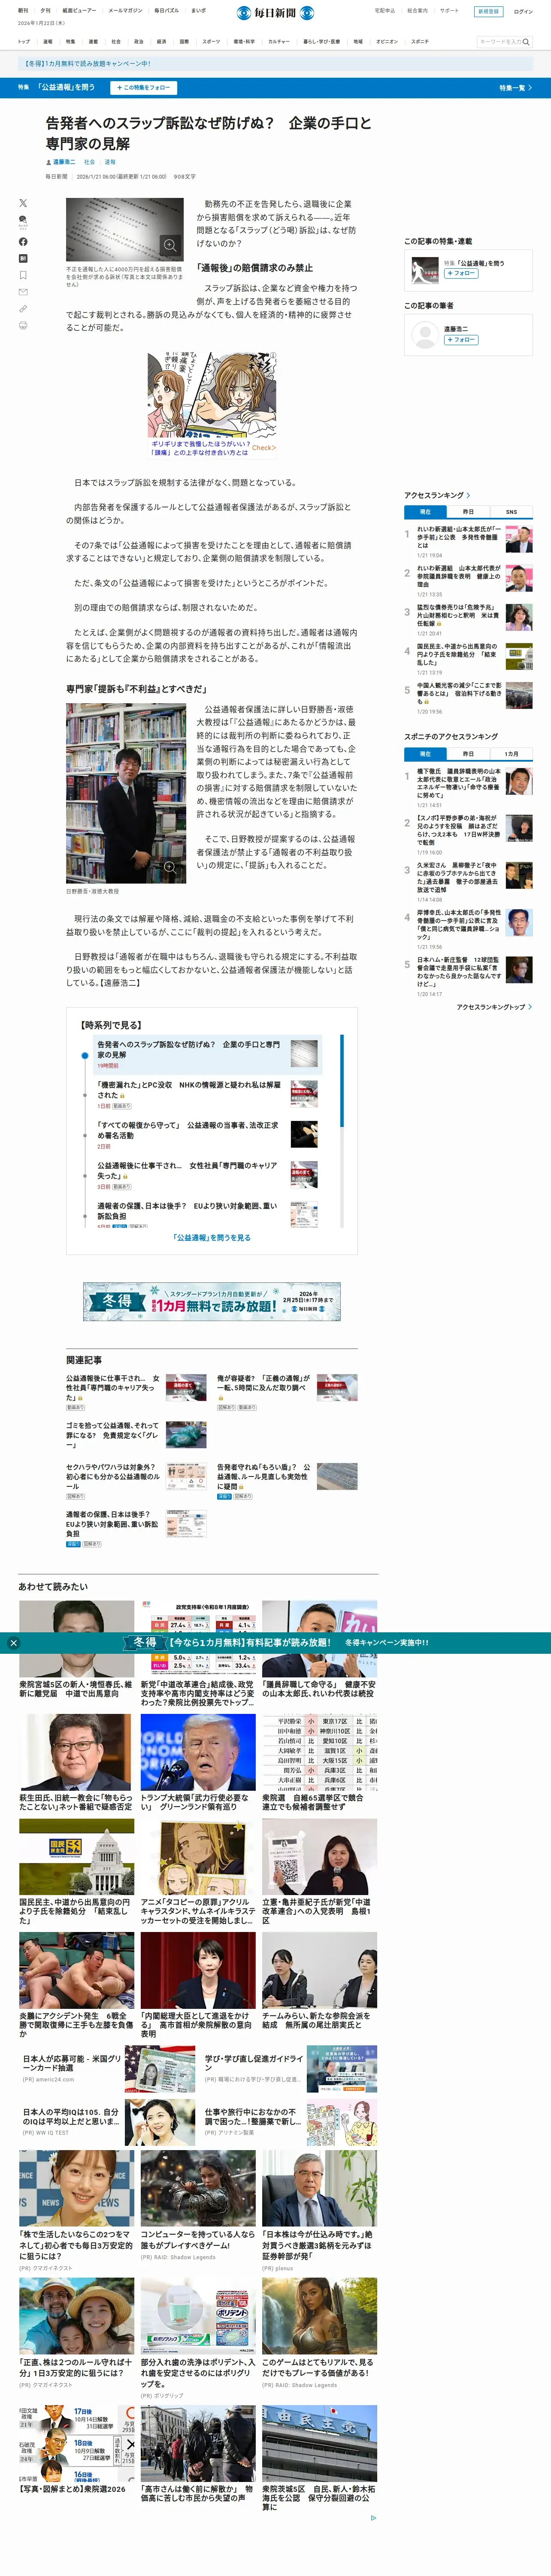Select the 社会 navigation item
The width and height of the screenshot is (551, 2576).
(116, 42)
